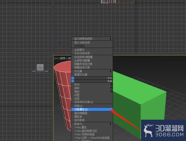Open V-Ray 虚拟帧缓冲区 menu entry

point(92,131)
